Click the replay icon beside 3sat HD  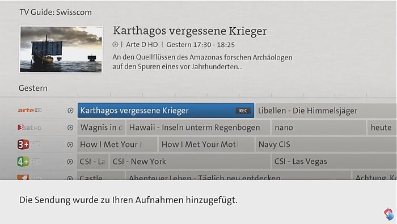click(x=70, y=128)
